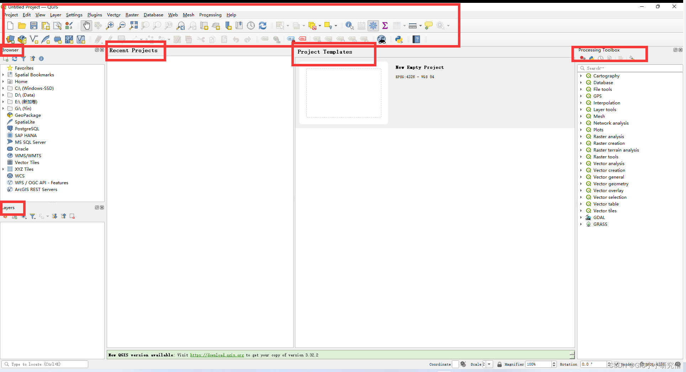Viewport: 686px width, 372px height.
Task: Click New Spatial Bookmark icon
Action: [228, 26]
